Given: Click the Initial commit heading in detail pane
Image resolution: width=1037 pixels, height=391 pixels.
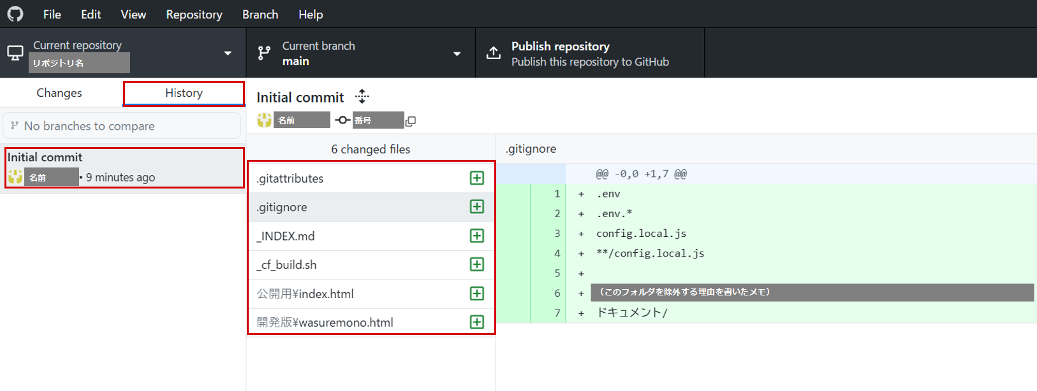Looking at the screenshot, I should pyautogui.click(x=300, y=97).
